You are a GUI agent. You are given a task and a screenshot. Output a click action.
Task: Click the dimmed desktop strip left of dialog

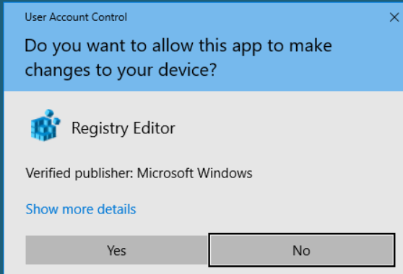[x=1, y=138]
